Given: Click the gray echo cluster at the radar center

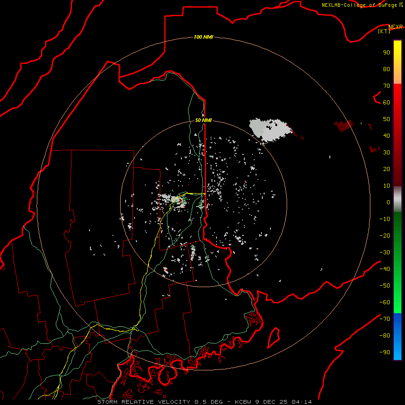Looking at the screenshot, I should [x=173, y=200].
